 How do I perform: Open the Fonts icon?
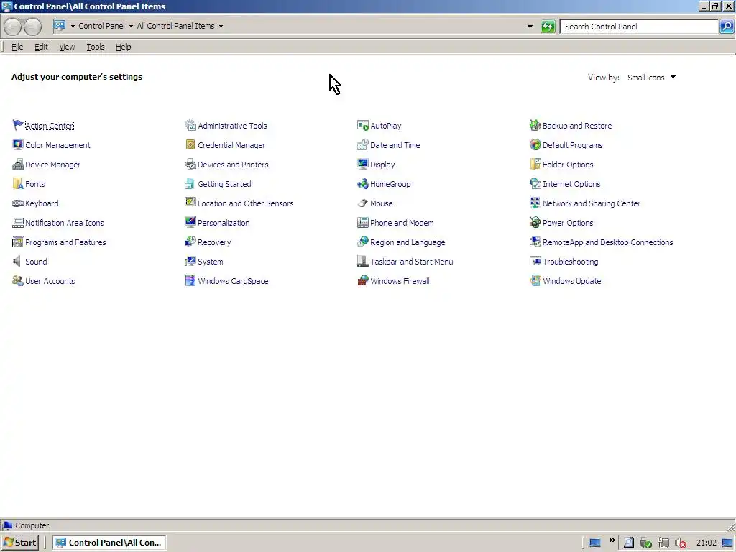[18, 183]
